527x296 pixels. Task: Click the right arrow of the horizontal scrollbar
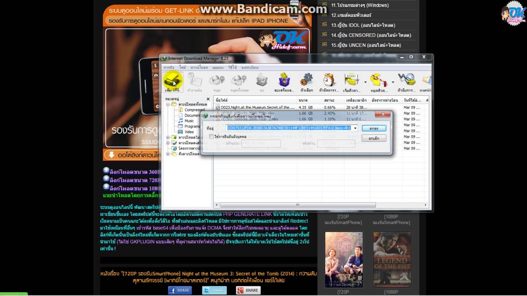tap(426, 205)
